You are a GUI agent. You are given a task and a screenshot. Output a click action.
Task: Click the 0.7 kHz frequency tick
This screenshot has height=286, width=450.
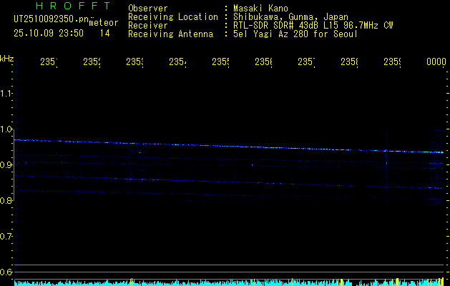click(7, 237)
